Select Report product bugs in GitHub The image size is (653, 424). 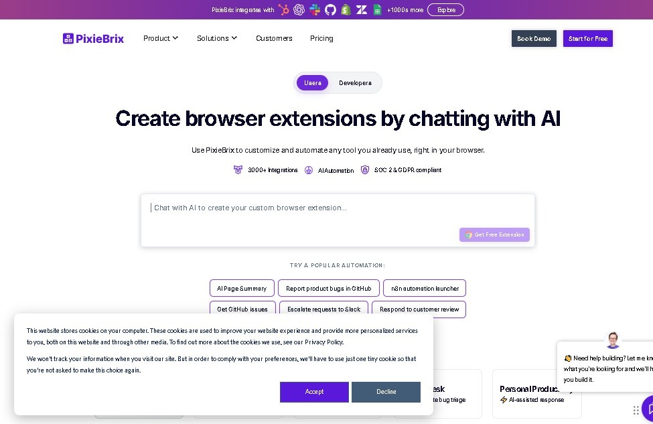(329, 288)
